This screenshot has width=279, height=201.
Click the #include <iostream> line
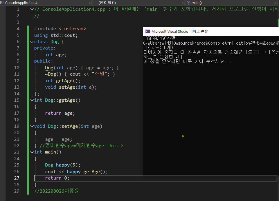click(x=60, y=29)
